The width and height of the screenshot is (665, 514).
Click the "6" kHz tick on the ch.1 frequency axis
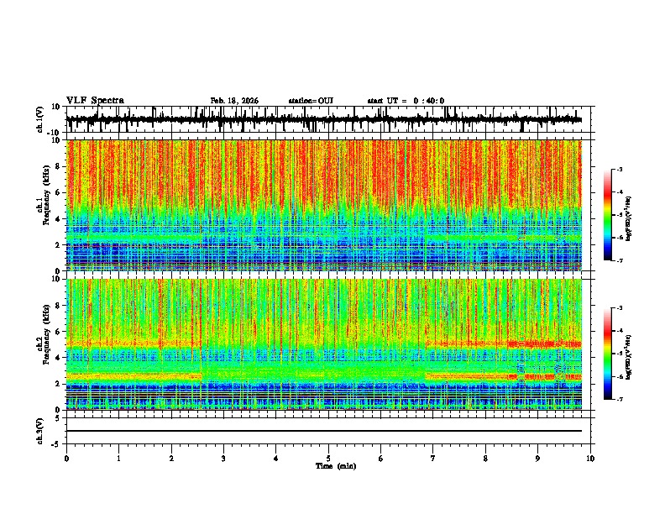(x=58, y=192)
